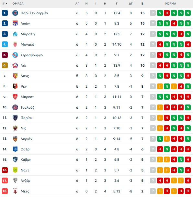Sort table by the # rank column
The height and width of the screenshot is (197, 193).
5,4
